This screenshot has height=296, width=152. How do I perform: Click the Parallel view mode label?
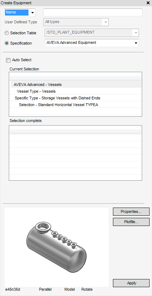(45, 289)
